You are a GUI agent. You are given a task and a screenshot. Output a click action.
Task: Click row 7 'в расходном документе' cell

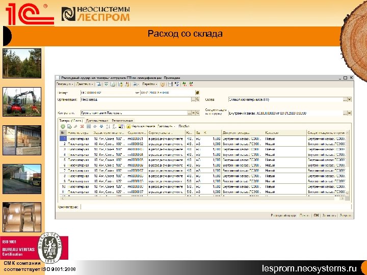coord(166,171)
